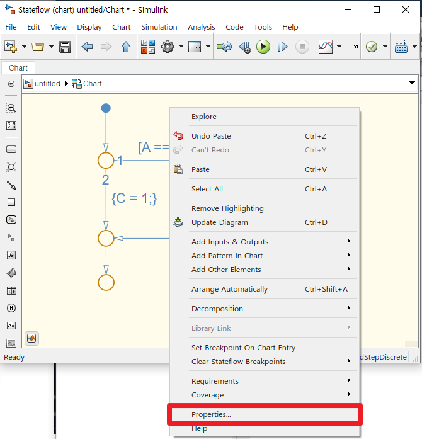Select the Junction tool in the palette
Screen dimensions: 422x439
tap(11, 167)
